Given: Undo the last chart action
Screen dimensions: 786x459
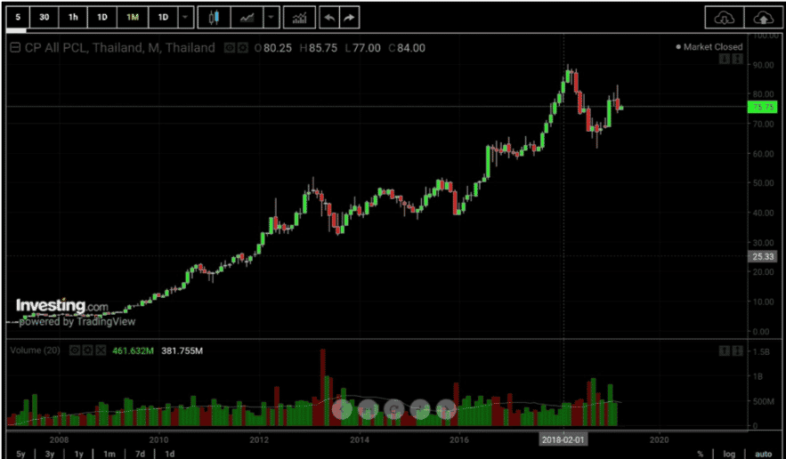Looking at the screenshot, I should (329, 18).
